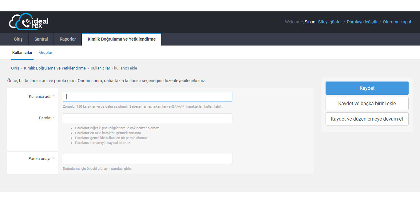Image resolution: width=420 pixels, height=203 pixels.
Task: Choose Kaydet ve düzenlemeye devam et
Action: pyautogui.click(x=367, y=119)
